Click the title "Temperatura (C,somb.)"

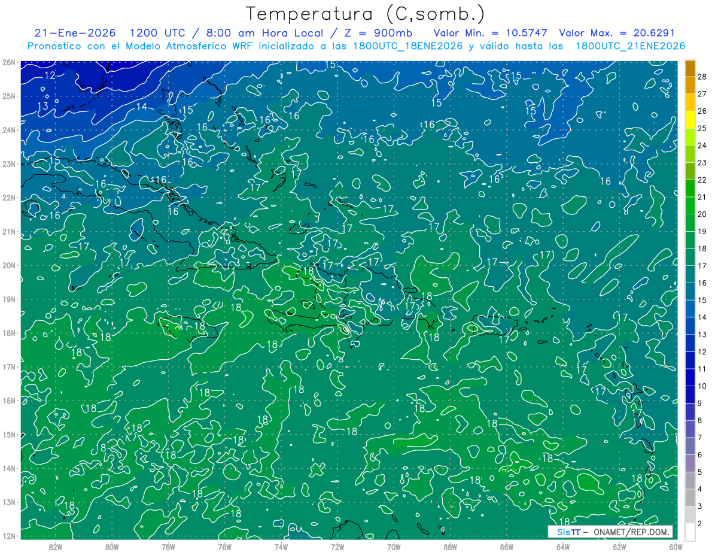coord(366,14)
